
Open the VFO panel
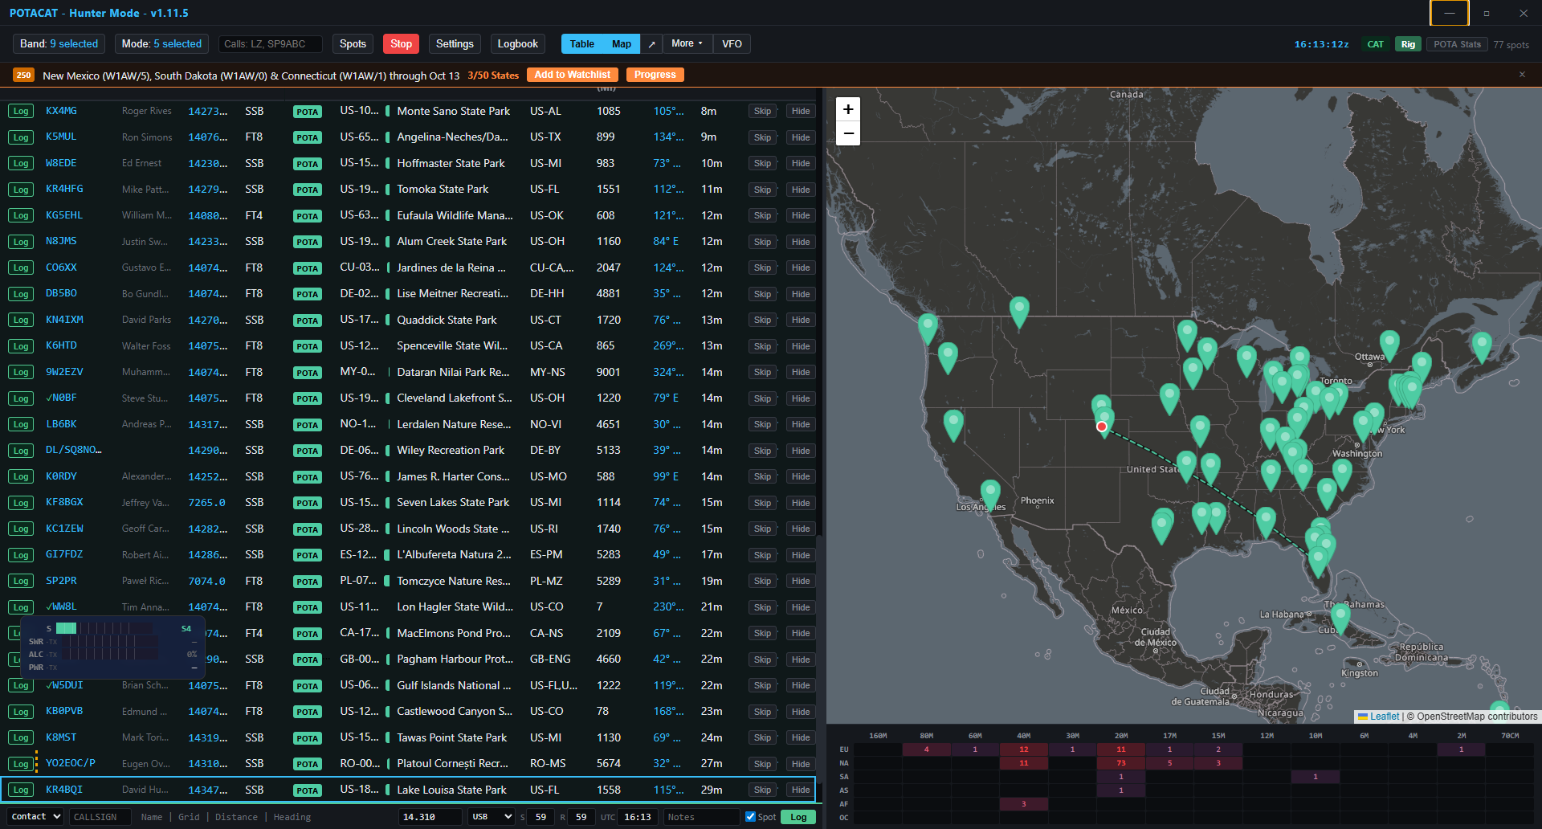pyautogui.click(x=732, y=44)
